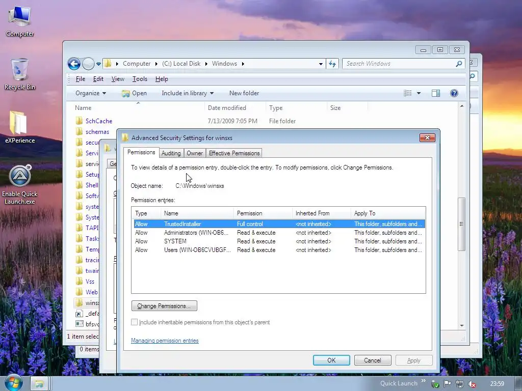Select the Web folder icon
This screenshot has height=391, width=522.
tap(79, 292)
